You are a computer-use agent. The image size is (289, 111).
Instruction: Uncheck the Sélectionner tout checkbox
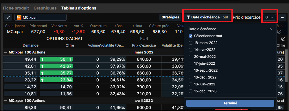pos(191,36)
